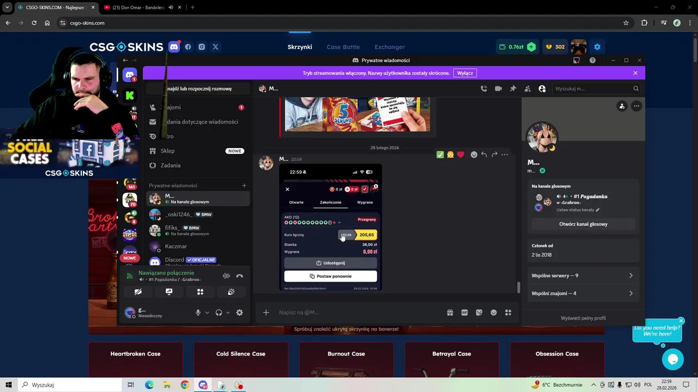Open Google Chrome in Windows taskbar
The height and width of the screenshot is (392, 698).
click(185, 385)
